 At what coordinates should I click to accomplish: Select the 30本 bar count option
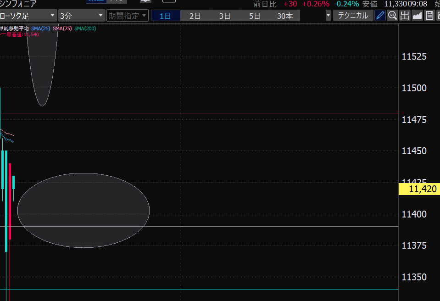pyautogui.click(x=285, y=16)
